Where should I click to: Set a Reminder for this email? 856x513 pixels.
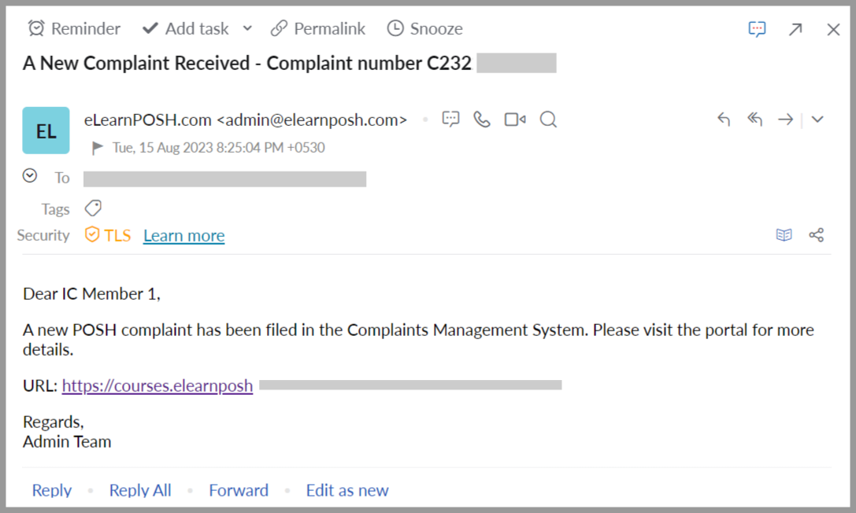(74, 29)
